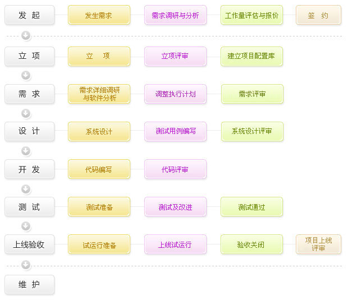
Task: Click 需求详细调研与软件分析 box
Action: 99,94
